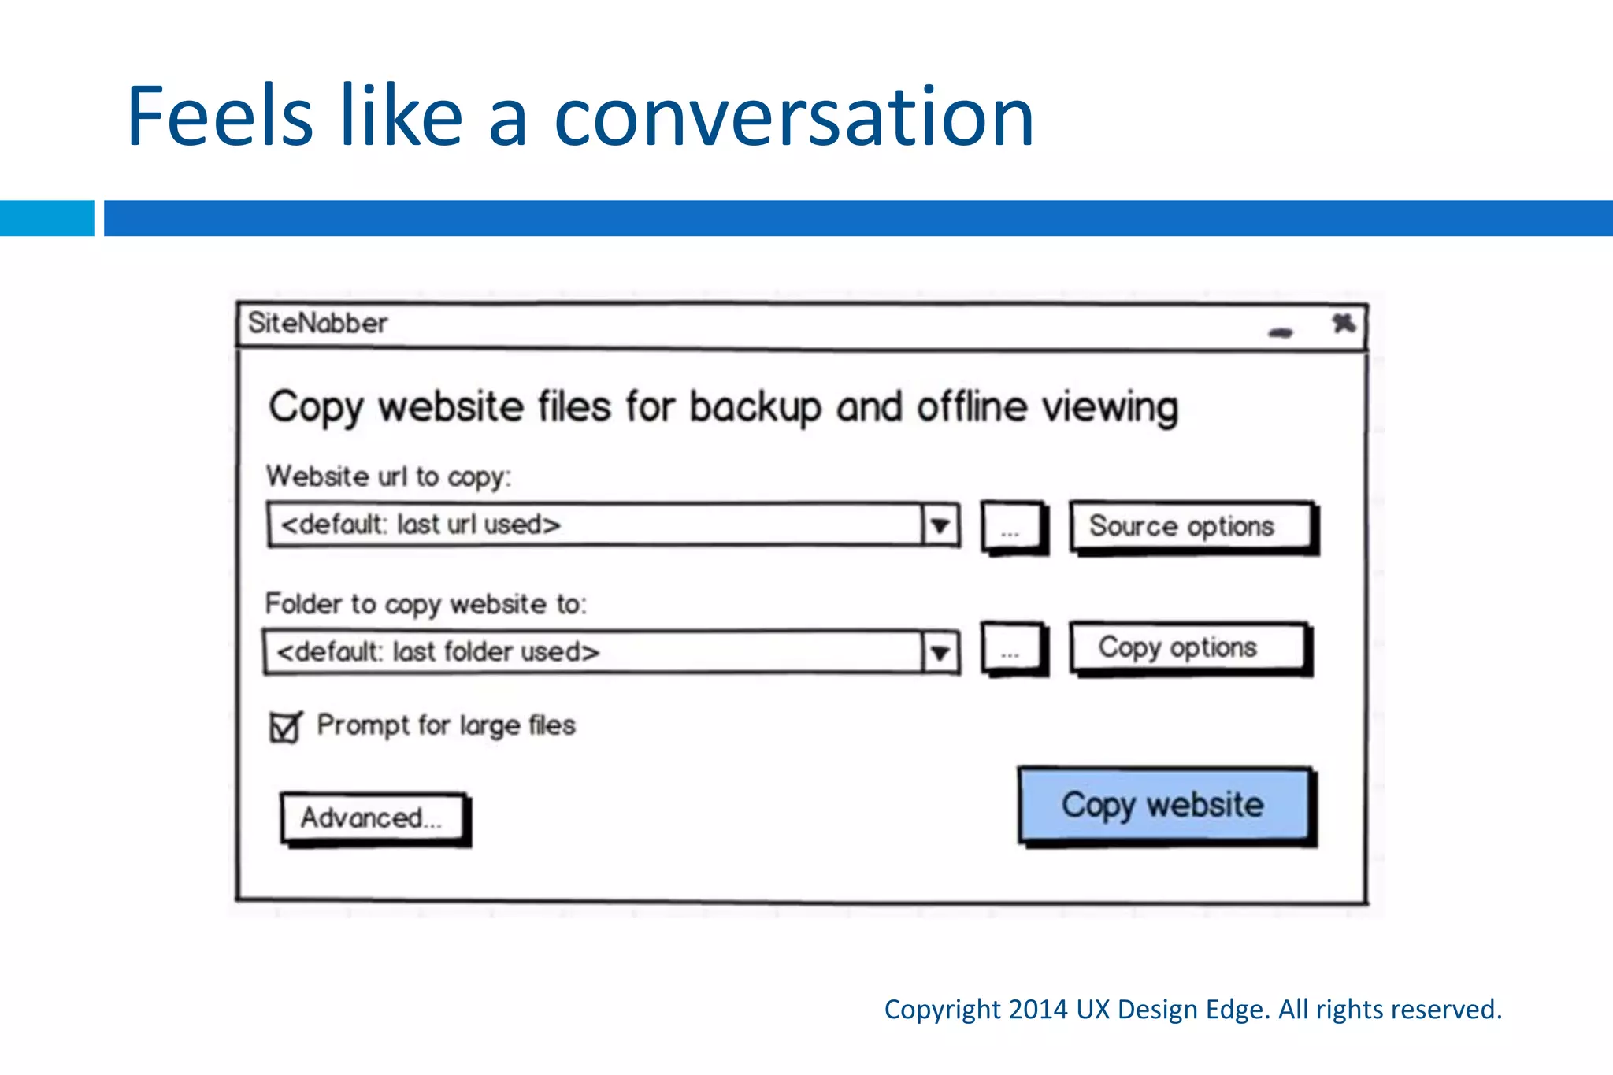The image size is (1613, 1075).
Task: Open the website url dropdown arrow
Action: point(940,525)
